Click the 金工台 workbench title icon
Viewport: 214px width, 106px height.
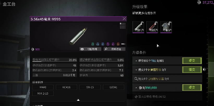click(x=1, y=4)
